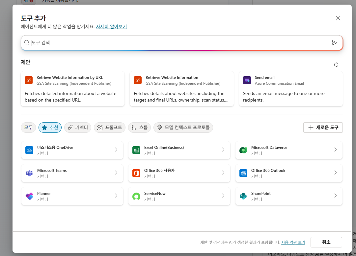The height and width of the screenshot is (256, 356).
Task: Click the Microsoft Teams icon
Action: (29, 173)
